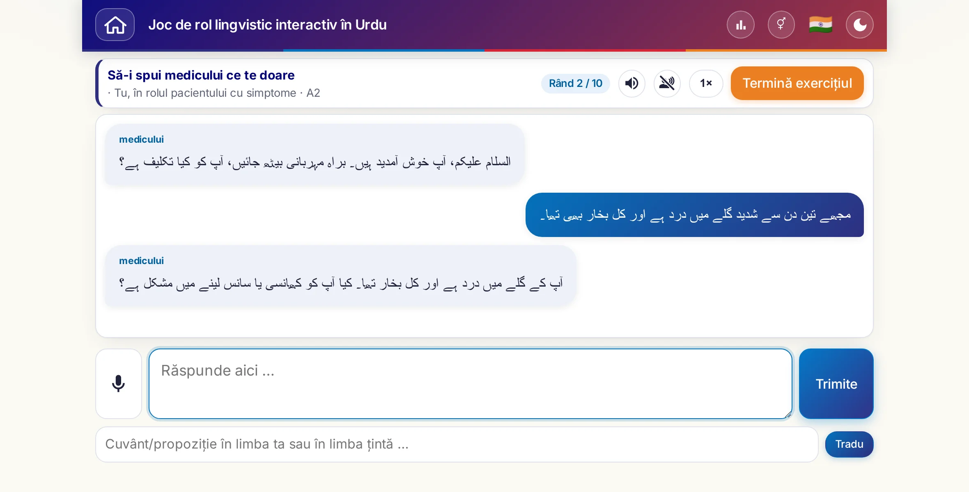Go to the home page icon
The width and height of the screenshot is (969, 492).
coord(115,25)
